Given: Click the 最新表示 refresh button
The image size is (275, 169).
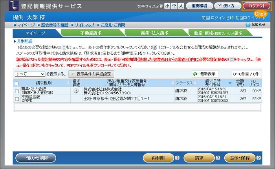Looking at the screenshot, I should pyautogui.click(x=205, y=74).
